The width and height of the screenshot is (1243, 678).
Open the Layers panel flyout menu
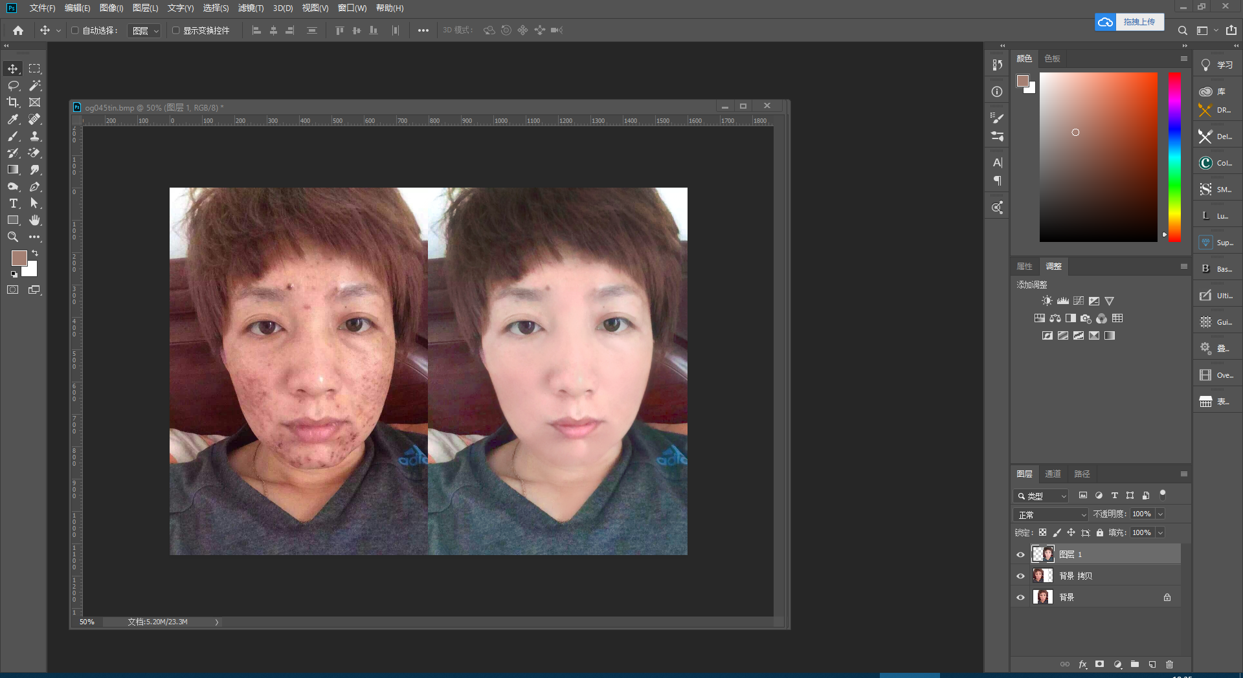(x=1183, y=474)
